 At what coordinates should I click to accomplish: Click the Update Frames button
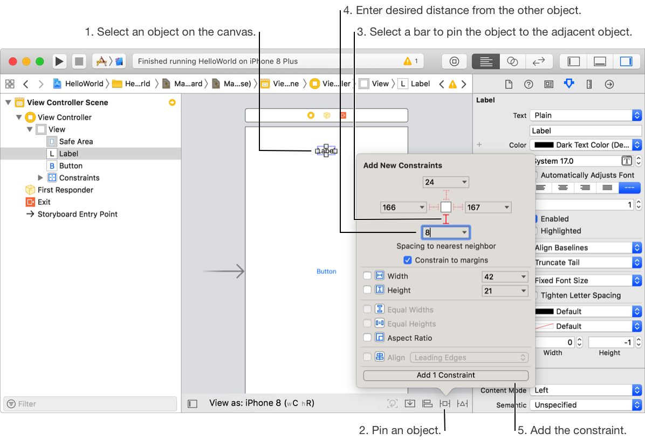click(393, 403)
